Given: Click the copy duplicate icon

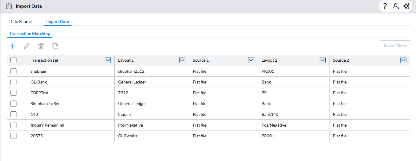Looking at the screenshot, I should [x=55, y=46].
